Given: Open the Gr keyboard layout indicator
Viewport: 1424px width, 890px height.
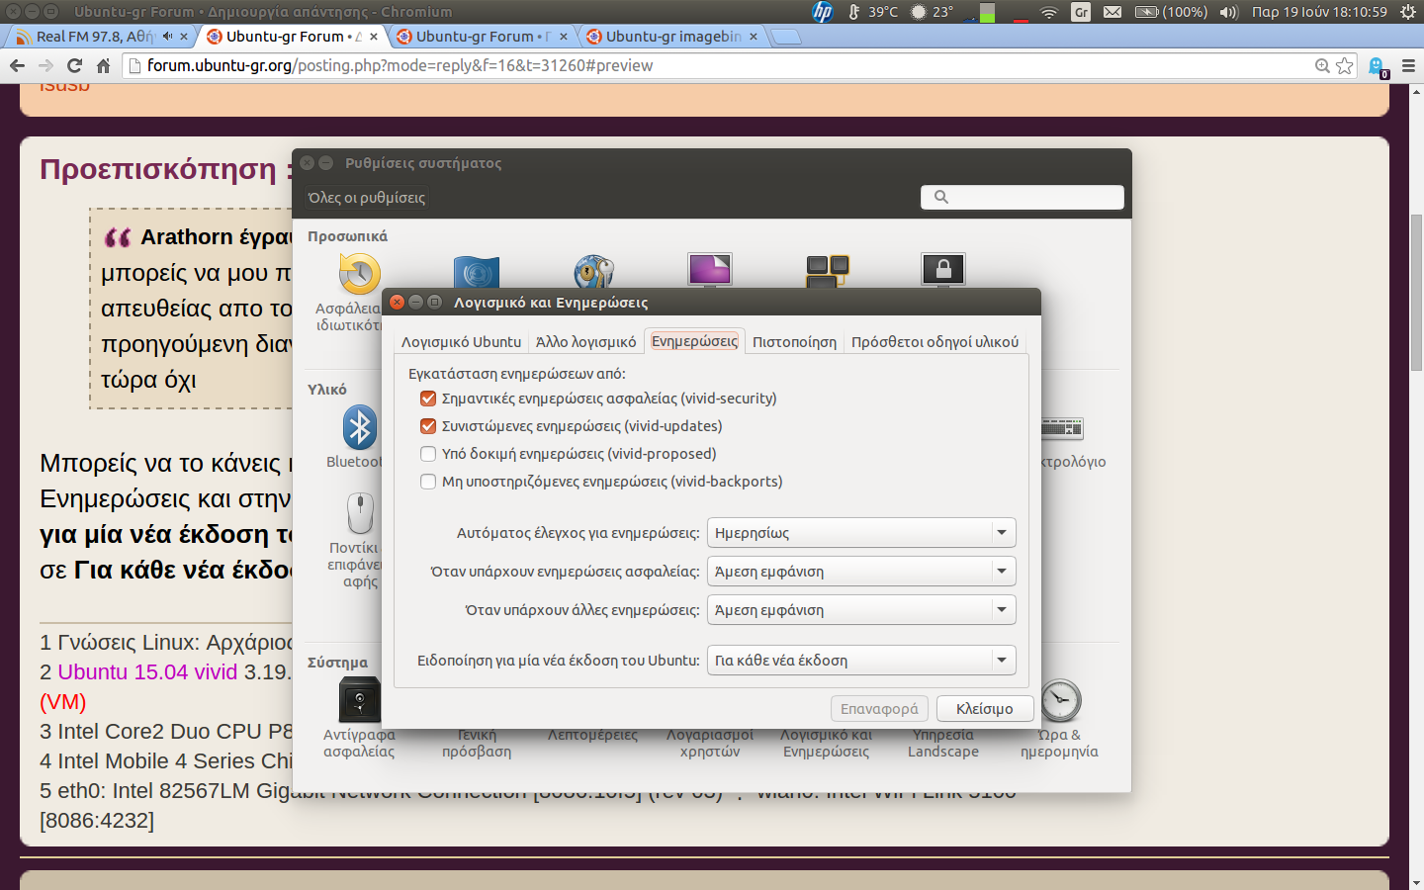Looking at the screenshot, I should 1081,12.
